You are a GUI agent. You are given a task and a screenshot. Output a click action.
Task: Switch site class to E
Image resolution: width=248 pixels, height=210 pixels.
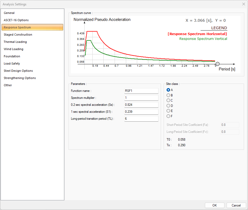[x=168, y=111]
